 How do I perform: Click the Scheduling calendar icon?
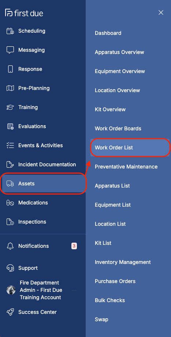10,31
